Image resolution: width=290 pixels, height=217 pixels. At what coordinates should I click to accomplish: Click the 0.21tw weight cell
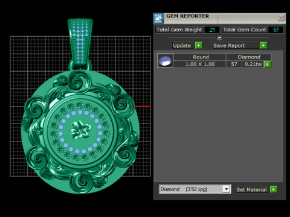coord(253,64)
